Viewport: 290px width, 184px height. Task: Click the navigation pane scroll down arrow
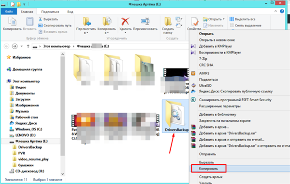[x=62, y=174]
